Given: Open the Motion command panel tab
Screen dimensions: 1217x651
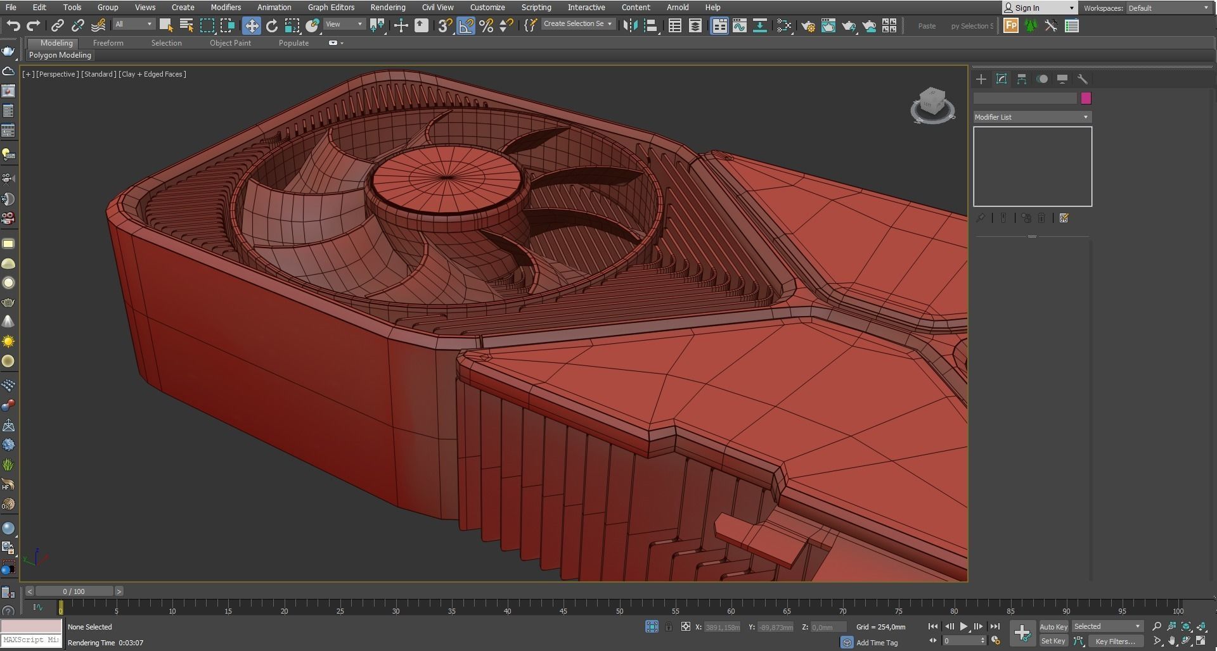Looking at the screenshot, I should point(1042,79).
